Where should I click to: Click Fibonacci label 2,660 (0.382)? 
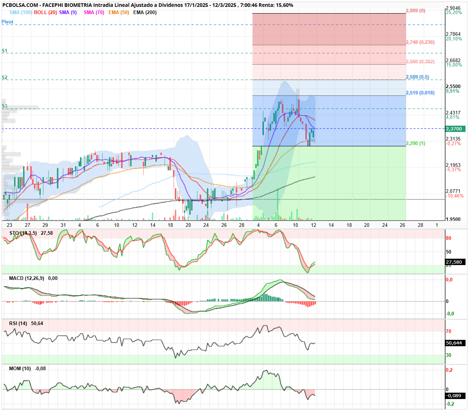(420, 61)
